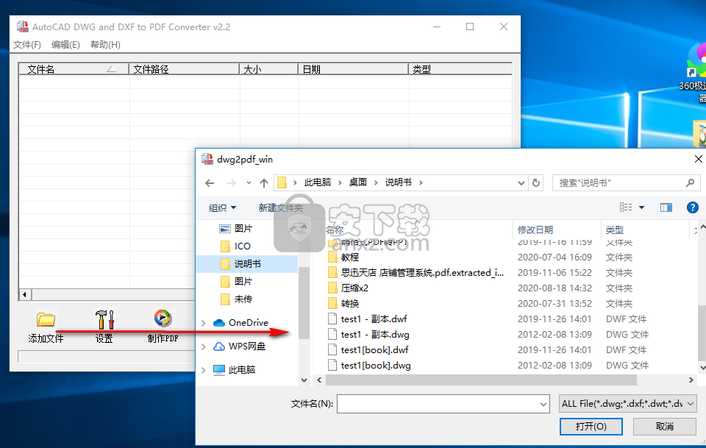This screenshot has height=448, width=706.
Task: Click the search magnifier icon
Action: (x=690, y=182)
